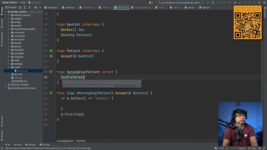The height and width of the screenshot is (150, 267).
Task: Open the Project view dropdown
Action: (11, 7)
